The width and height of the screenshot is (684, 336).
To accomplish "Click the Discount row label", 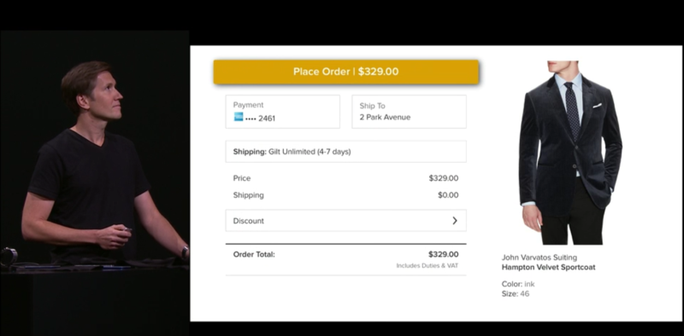I will [x=249, y=221].
